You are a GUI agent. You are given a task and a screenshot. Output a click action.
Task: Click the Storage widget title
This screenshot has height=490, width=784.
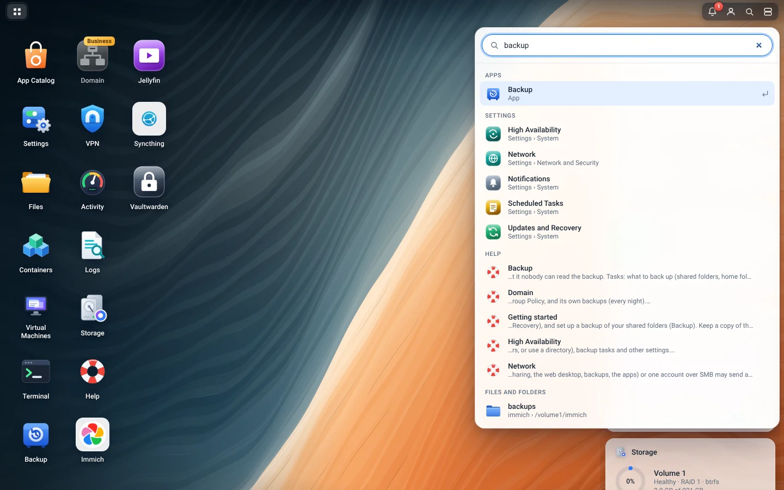[644, 452]
